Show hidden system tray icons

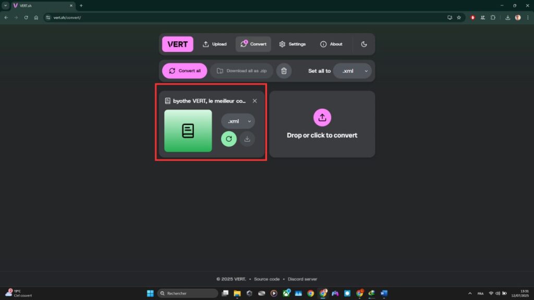click(x=470, y=293)
